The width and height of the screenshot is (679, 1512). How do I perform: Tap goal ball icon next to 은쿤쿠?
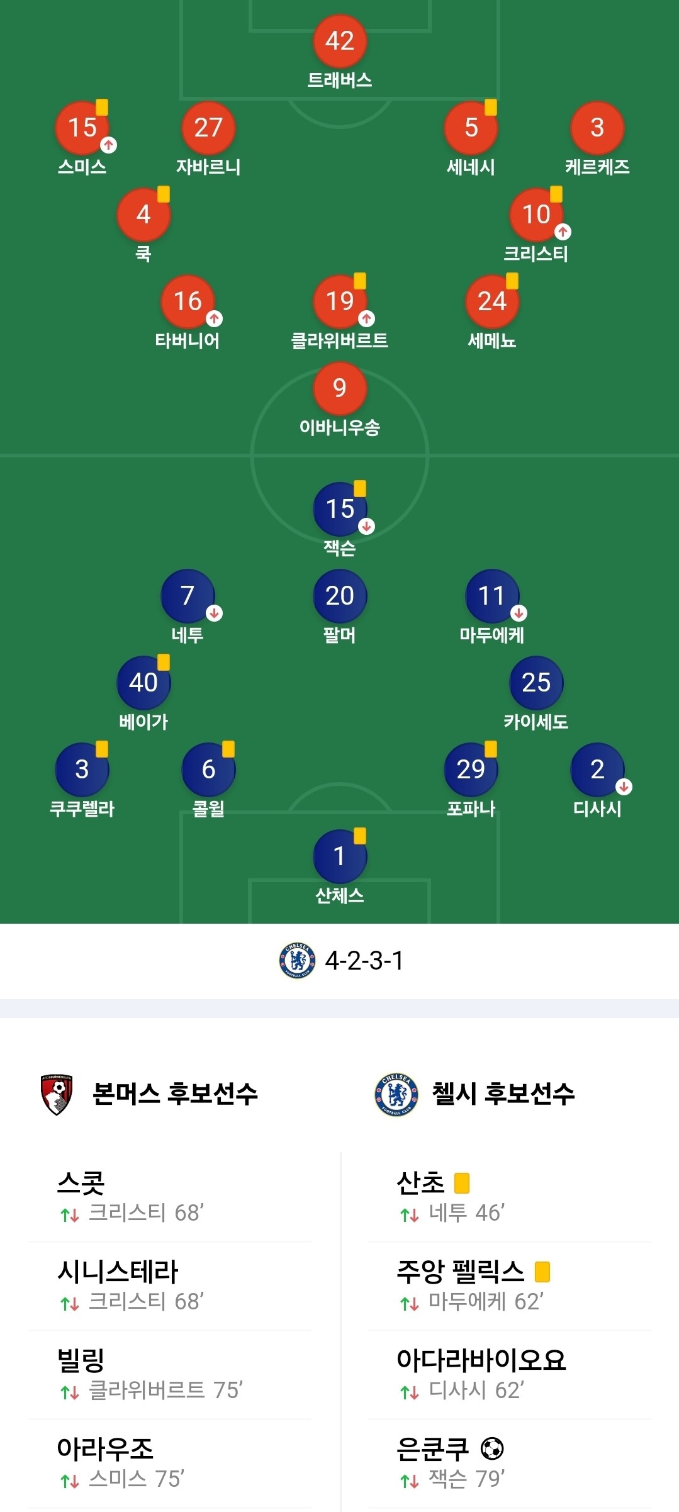point(492,1448)
